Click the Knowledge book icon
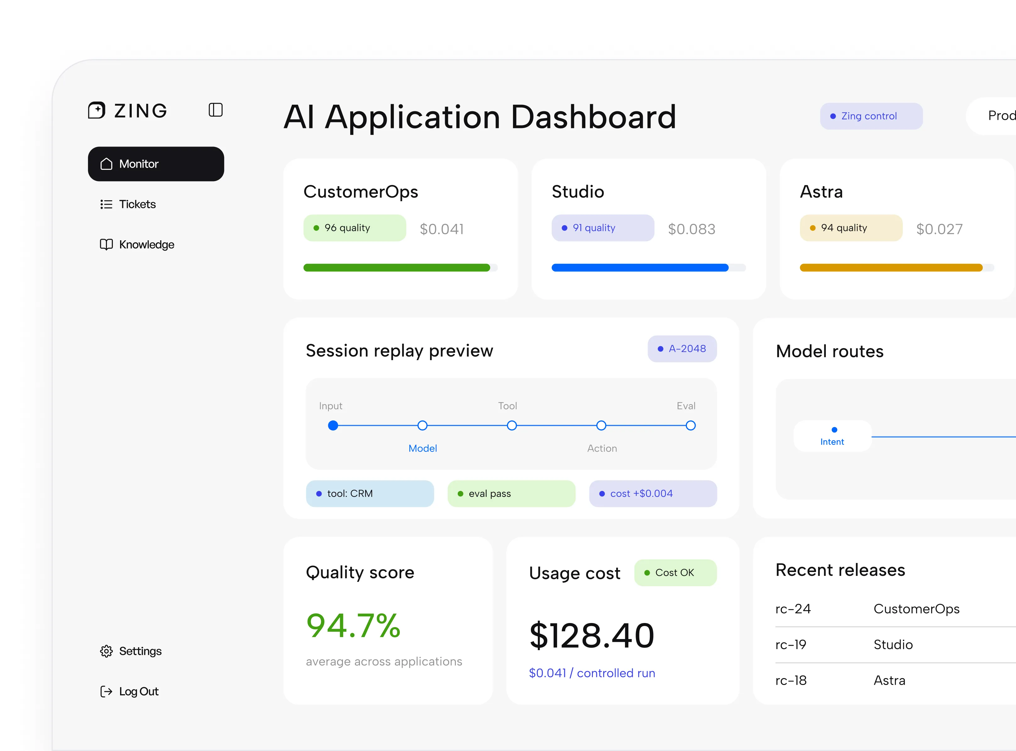 [x=106, y=245]
